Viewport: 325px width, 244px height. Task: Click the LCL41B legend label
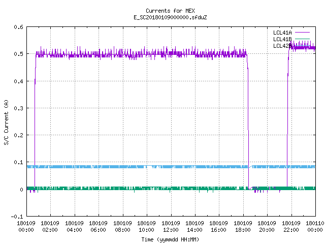tap(282, 39)
